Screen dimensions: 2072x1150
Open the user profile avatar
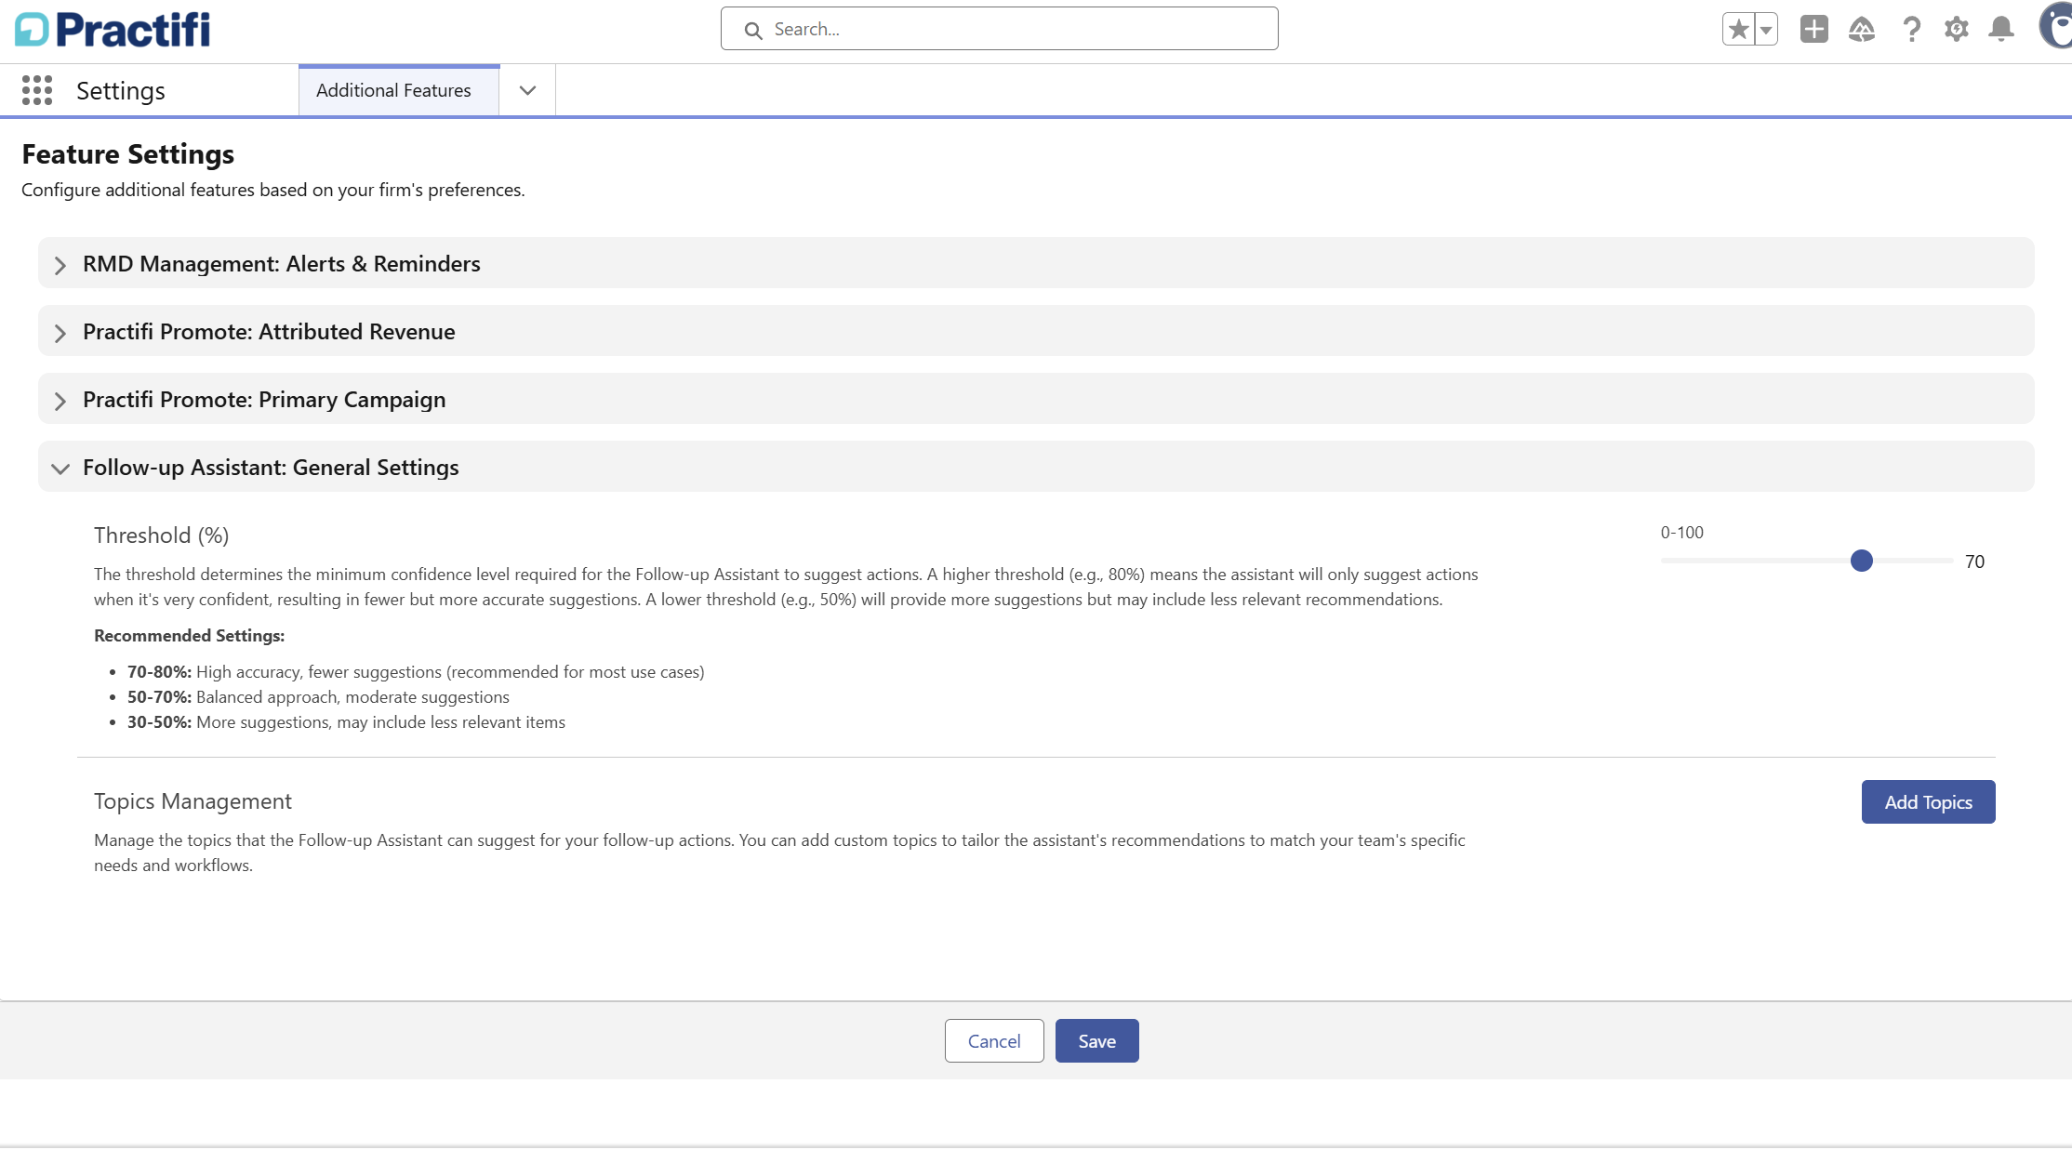coord(2055,26)
